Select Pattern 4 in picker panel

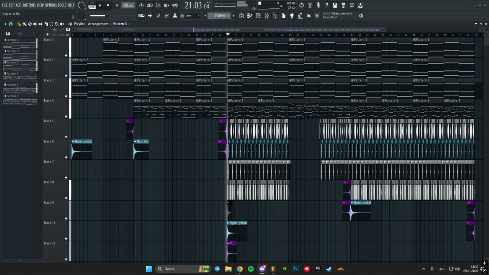[x=20, y=77]
